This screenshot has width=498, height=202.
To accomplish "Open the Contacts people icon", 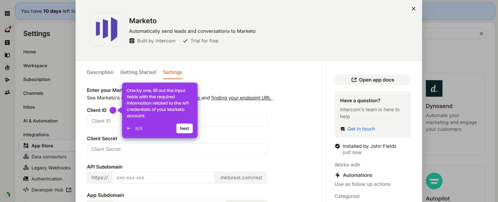I will click(x=8, y=92).
